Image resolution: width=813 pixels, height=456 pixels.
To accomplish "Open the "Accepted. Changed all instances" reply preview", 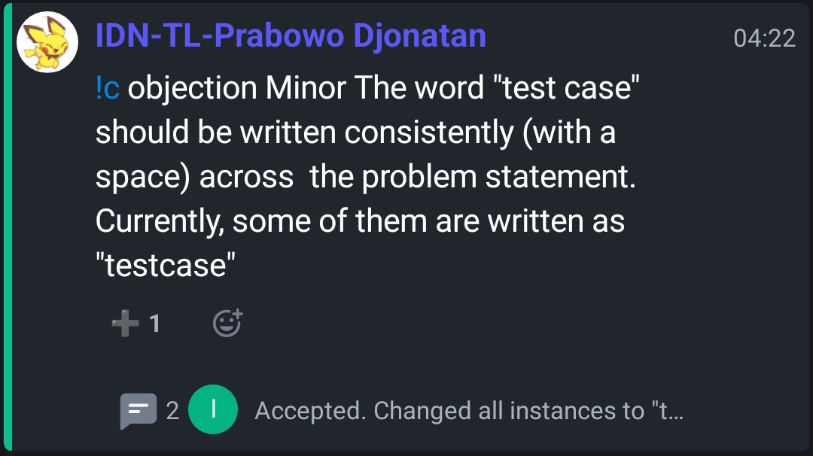I will coord(468,411).
